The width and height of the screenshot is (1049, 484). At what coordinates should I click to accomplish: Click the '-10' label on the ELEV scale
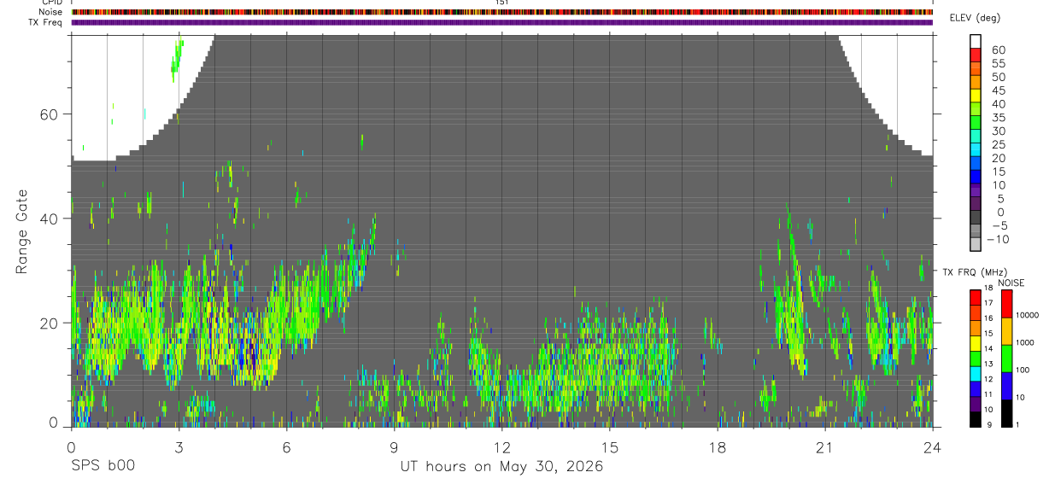coord(996,239)
